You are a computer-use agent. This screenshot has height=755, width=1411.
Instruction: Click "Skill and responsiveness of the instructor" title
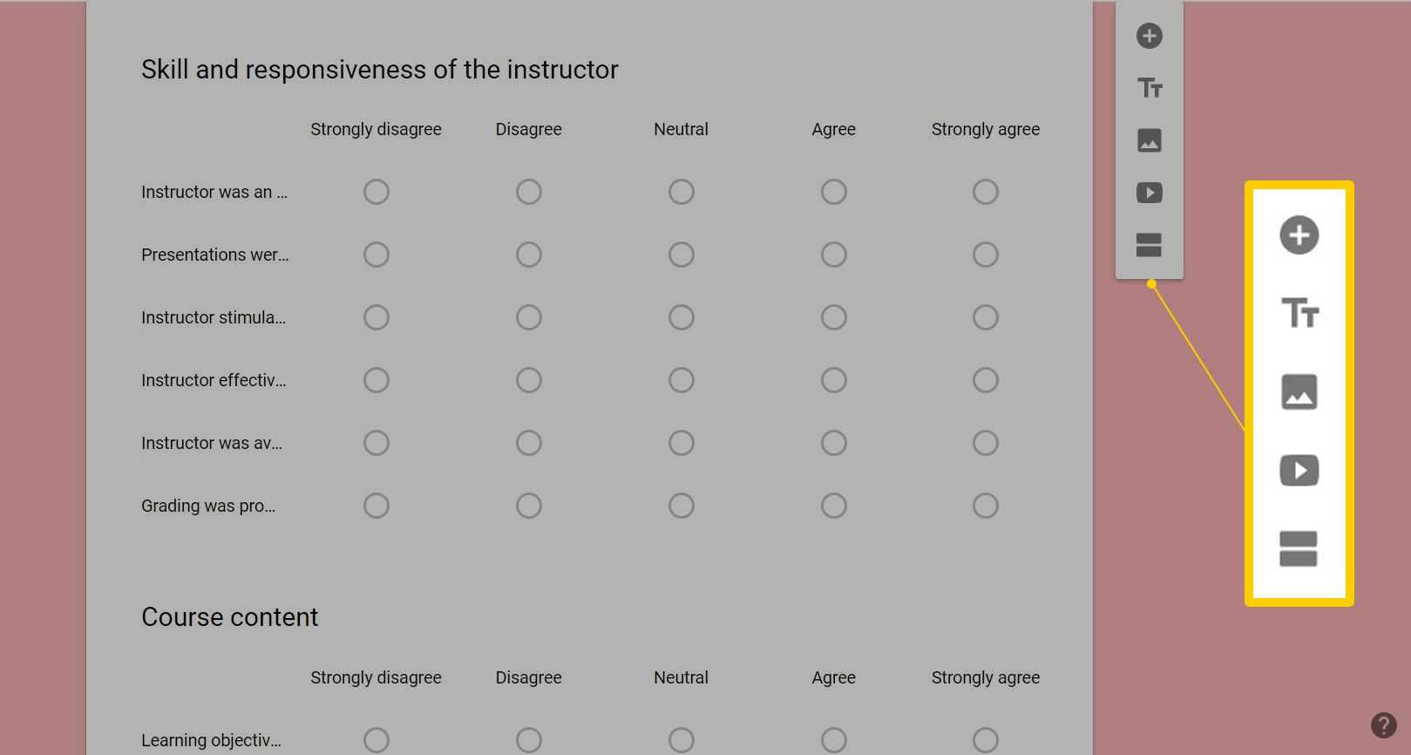tap(380, 70)
